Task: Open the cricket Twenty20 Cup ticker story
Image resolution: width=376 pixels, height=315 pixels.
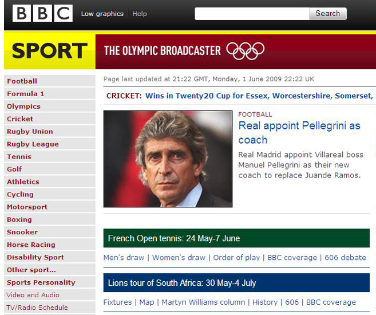Action: (259, 96)
